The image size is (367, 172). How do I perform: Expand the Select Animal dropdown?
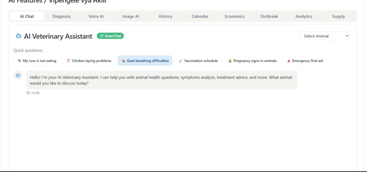point(324,36)
